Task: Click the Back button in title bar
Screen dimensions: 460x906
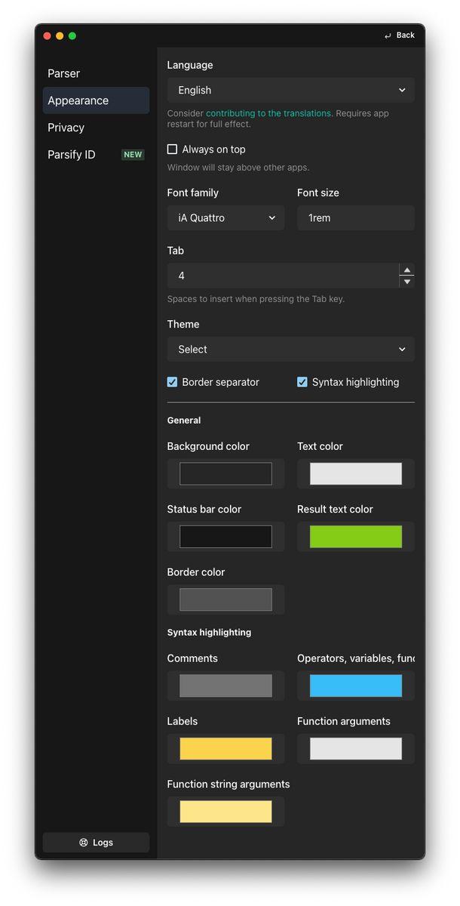Action: (x=400, y=35)
